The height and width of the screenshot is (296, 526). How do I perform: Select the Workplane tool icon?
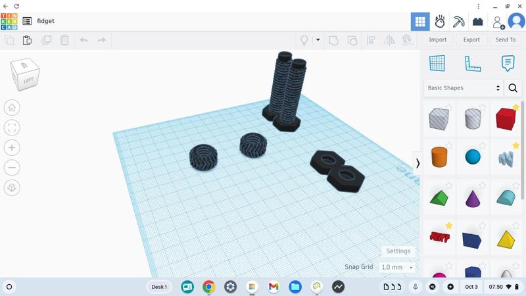[x=437, y=63]
